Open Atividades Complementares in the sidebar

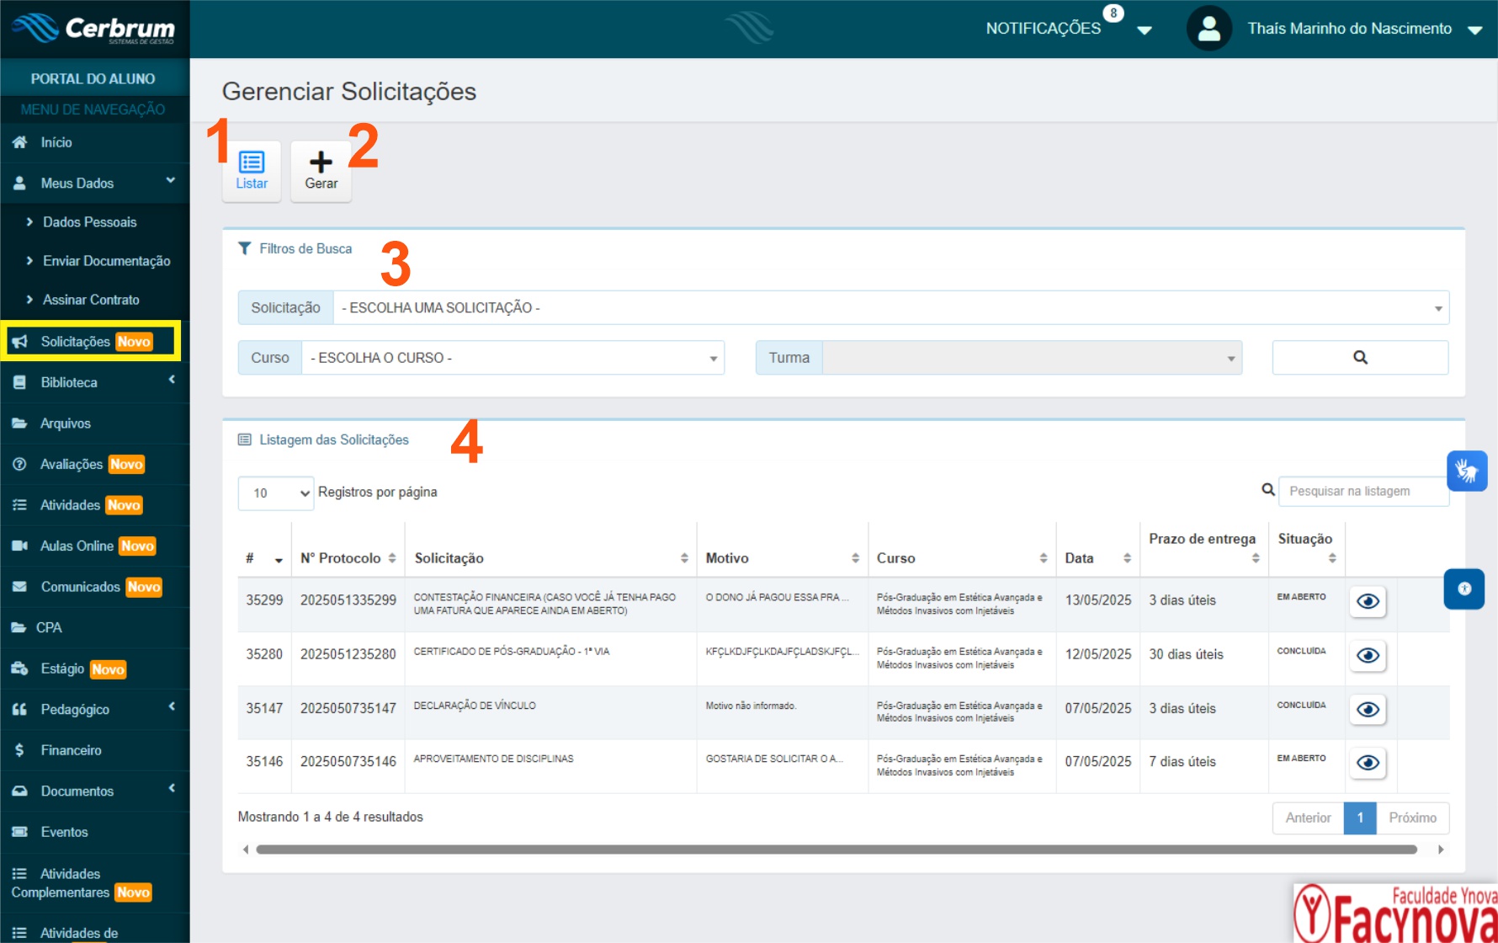point(94,883)
